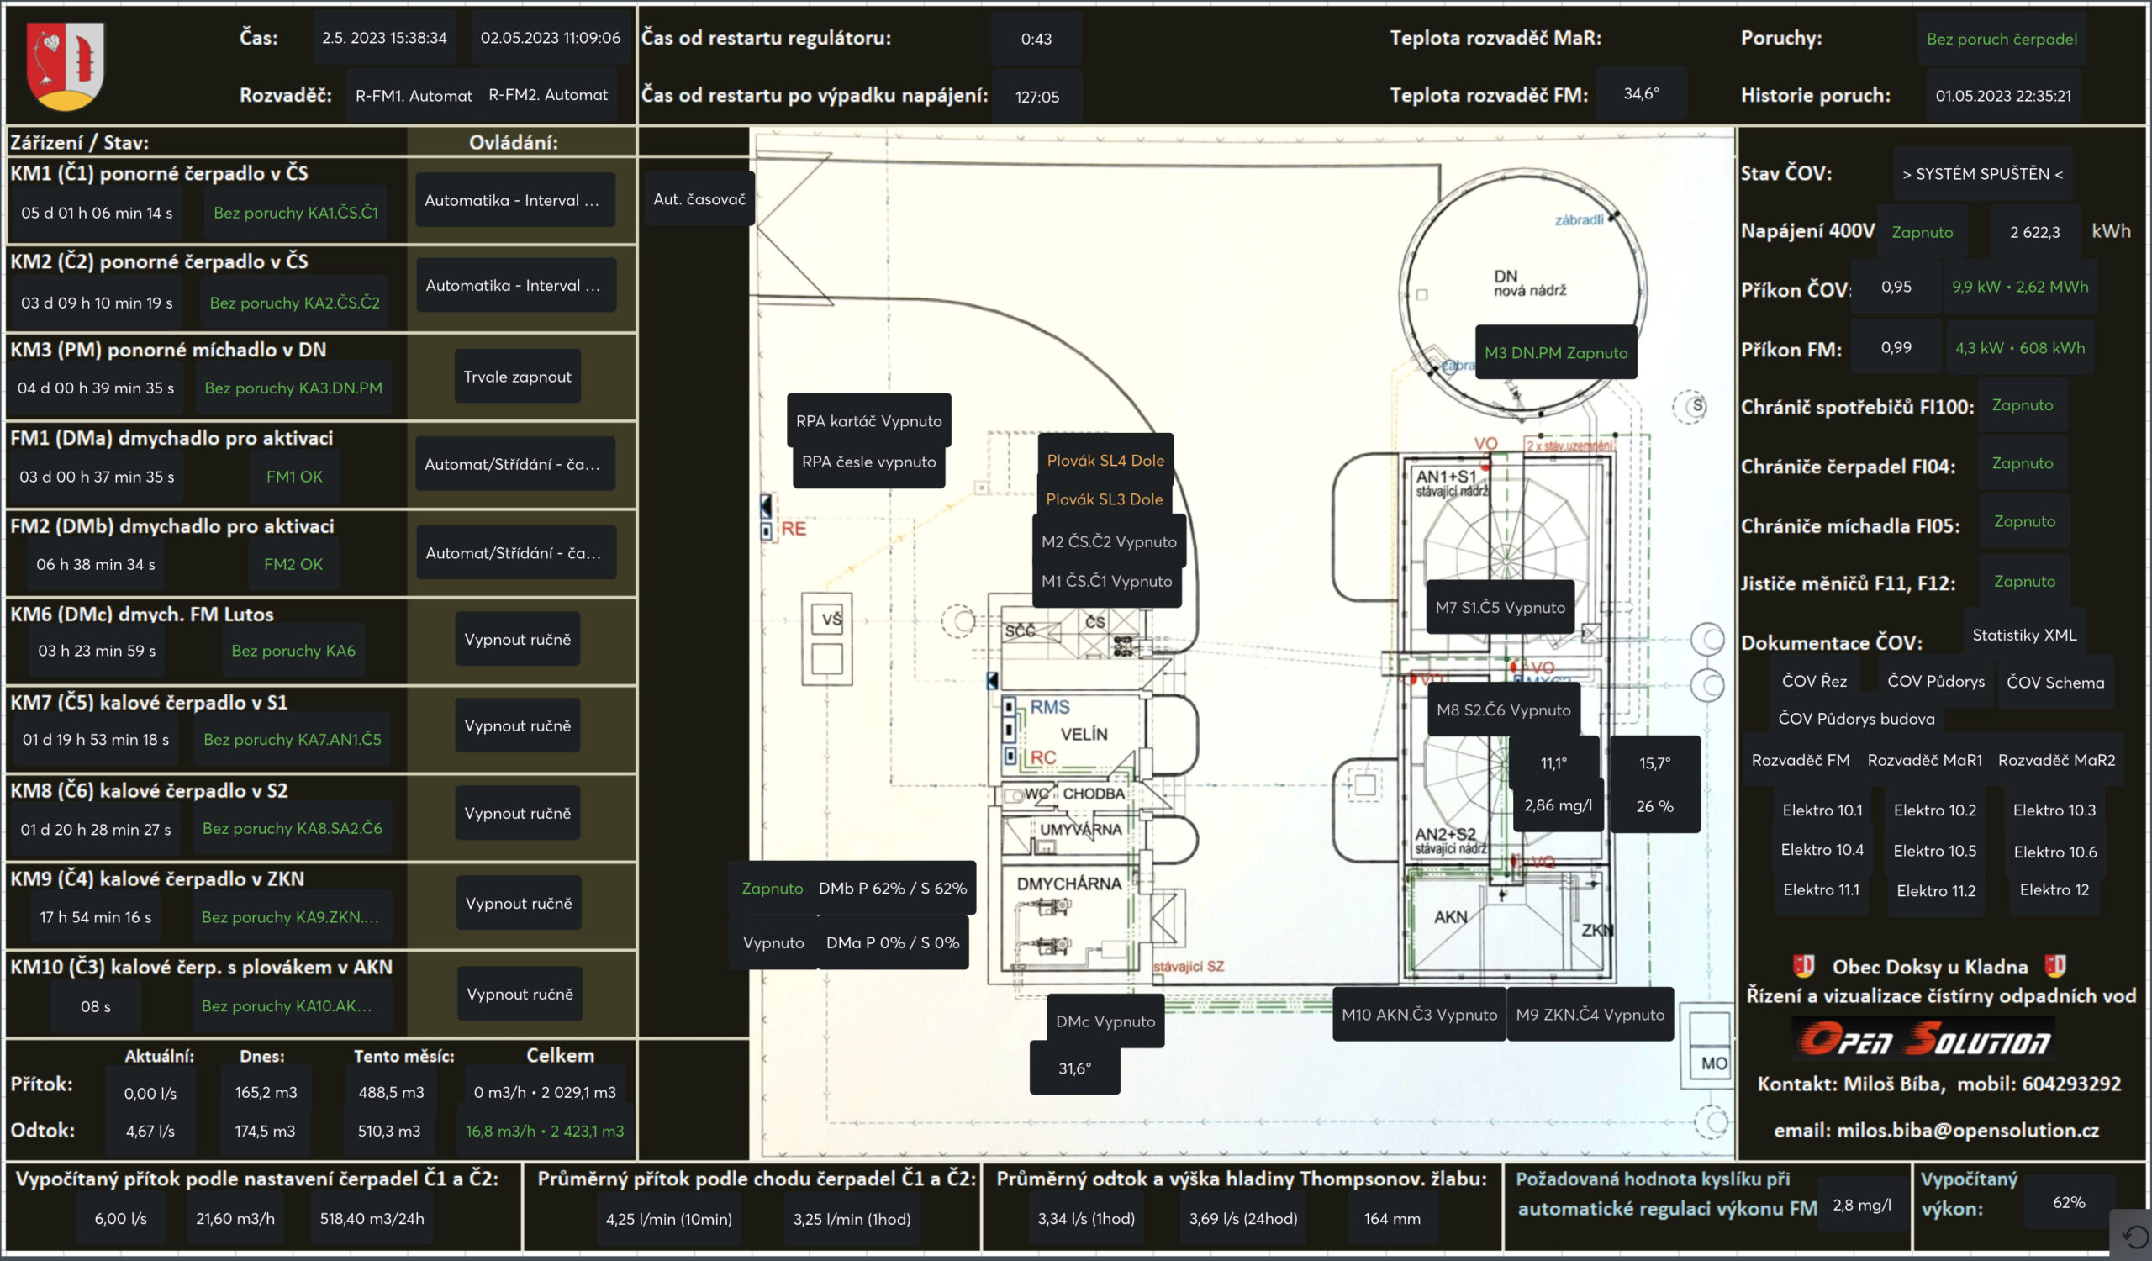
Task: Click crest icon left of Obec Doksy
Action: (1803, 966)
